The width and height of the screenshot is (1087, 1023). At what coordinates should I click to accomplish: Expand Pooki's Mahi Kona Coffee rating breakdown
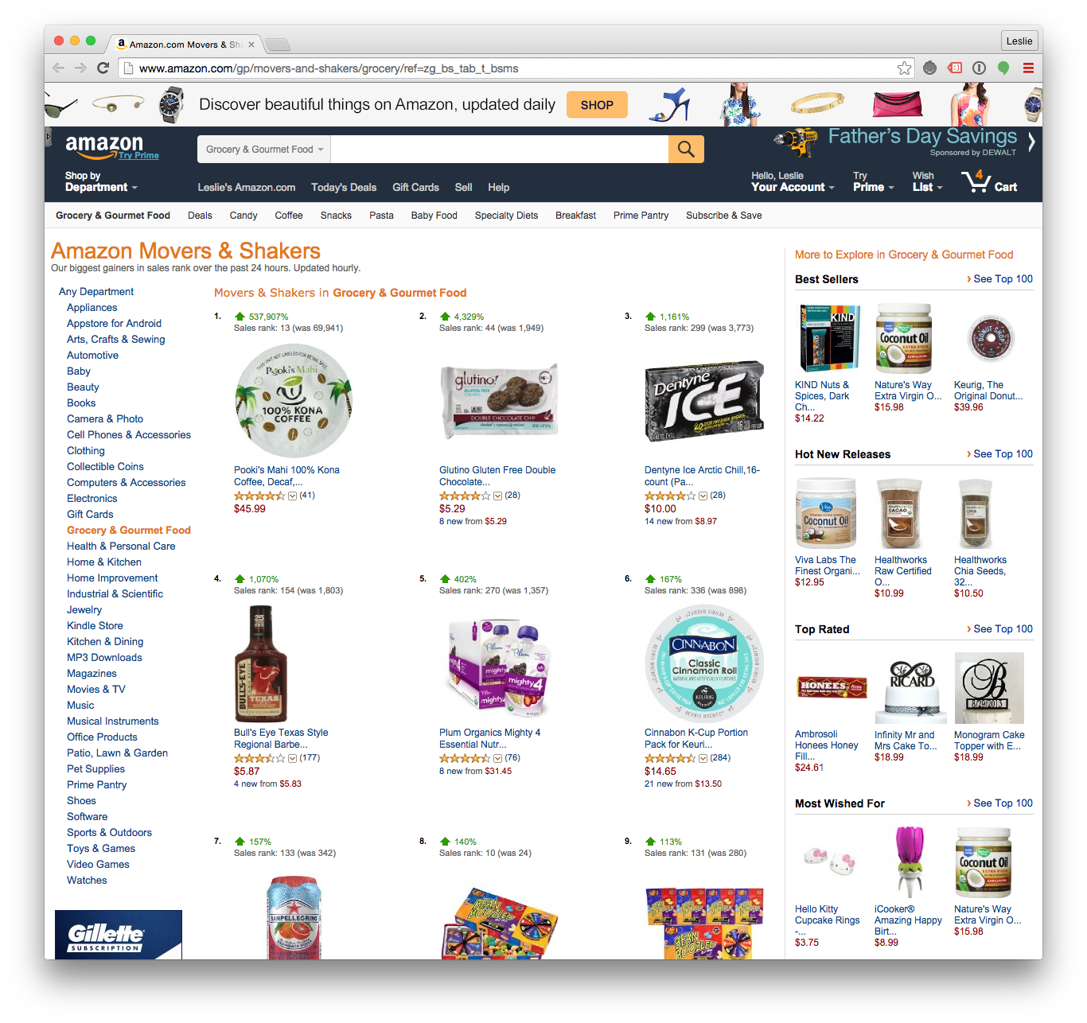click(x=292, y=496)
